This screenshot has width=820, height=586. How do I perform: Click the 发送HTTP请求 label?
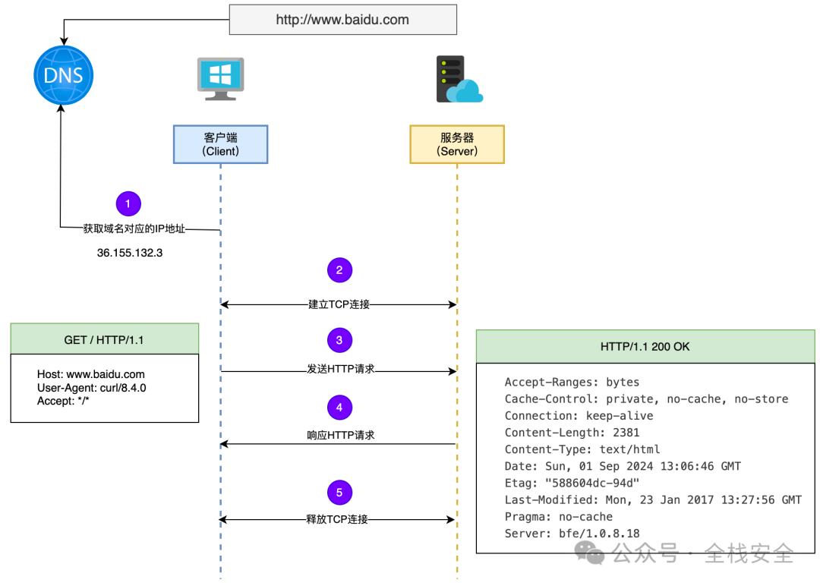pyautogui.click(x=340, y=369)
